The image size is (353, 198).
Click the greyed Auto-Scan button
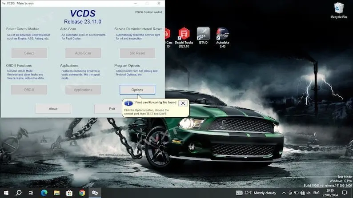[x=83, y=53]
